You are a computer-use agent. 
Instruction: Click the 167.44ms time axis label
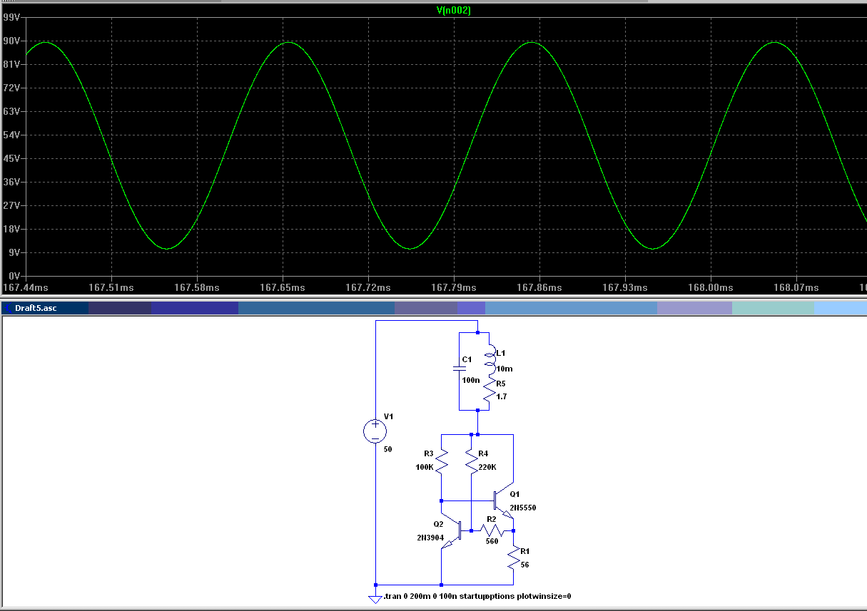click(26, 287)
